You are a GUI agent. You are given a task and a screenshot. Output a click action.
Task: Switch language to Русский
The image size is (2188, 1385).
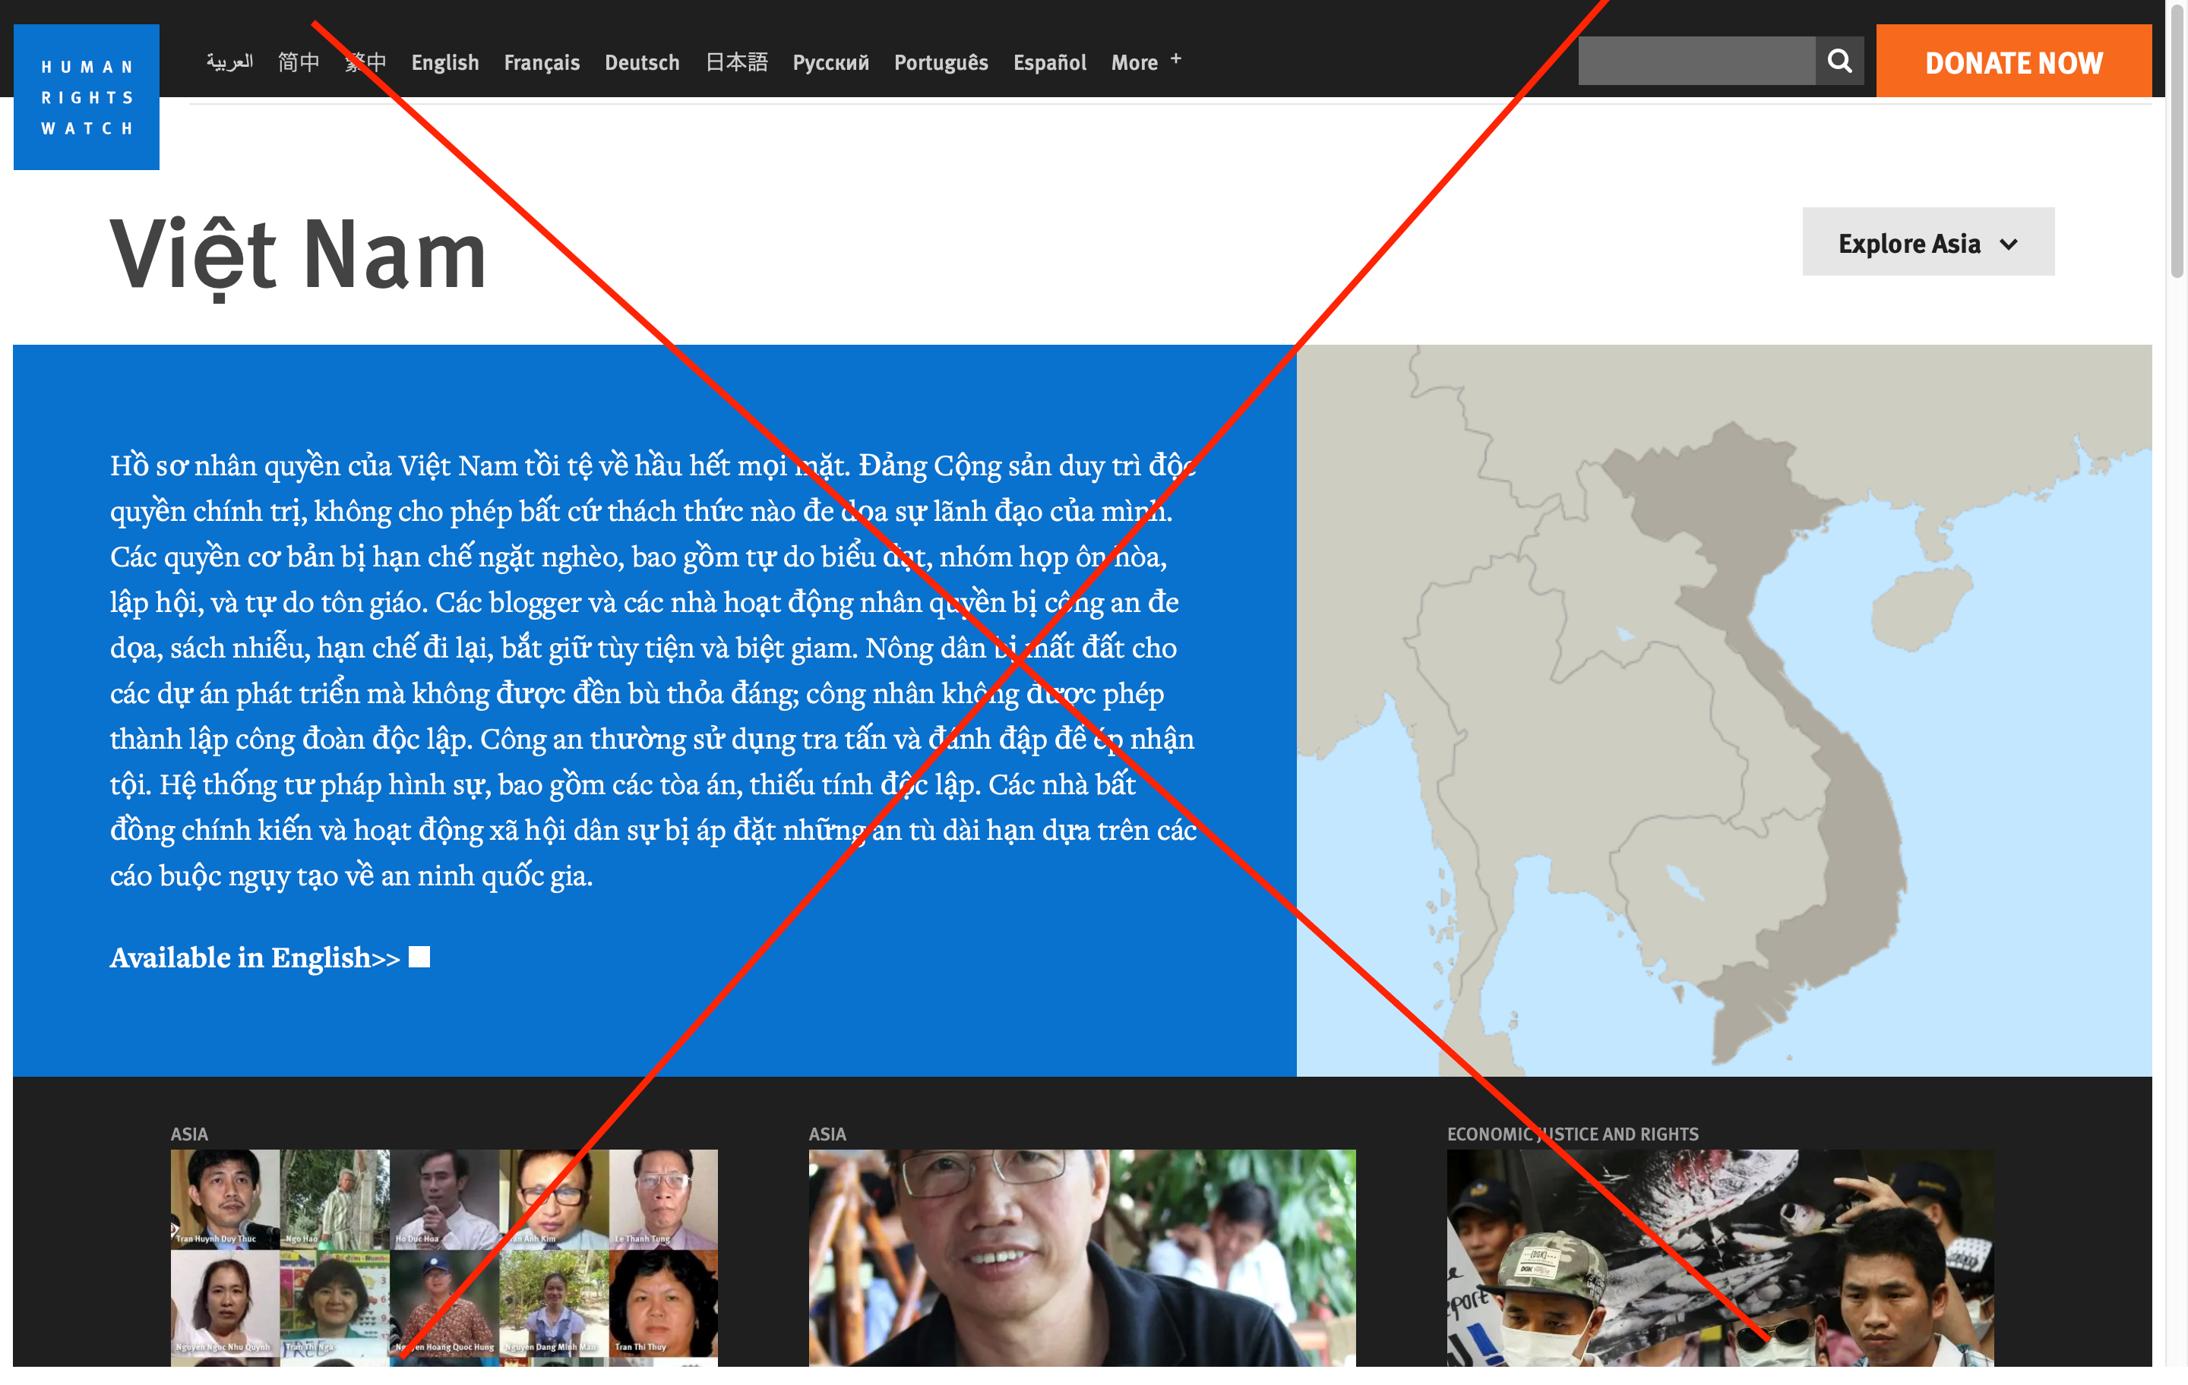coord(830,62)
